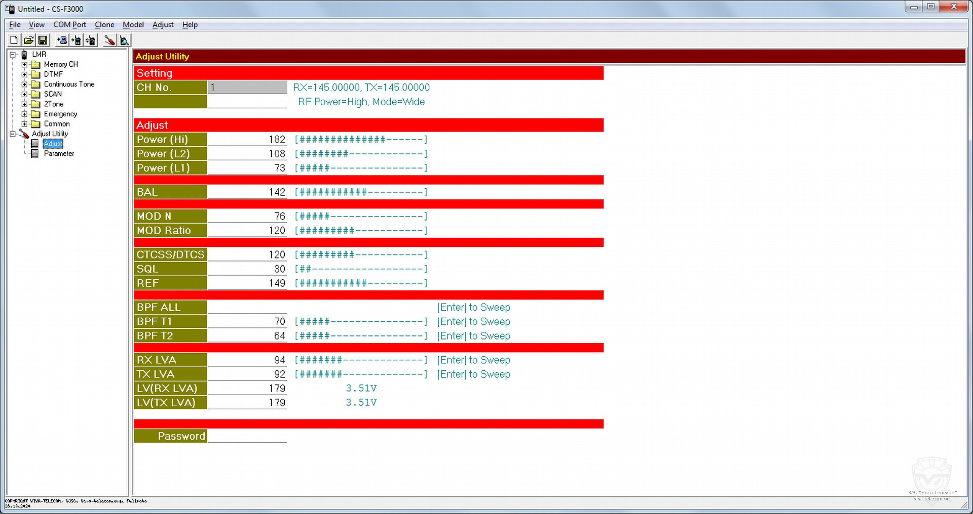Click the Power (Hi) level bar

click(x=361, y=140)
